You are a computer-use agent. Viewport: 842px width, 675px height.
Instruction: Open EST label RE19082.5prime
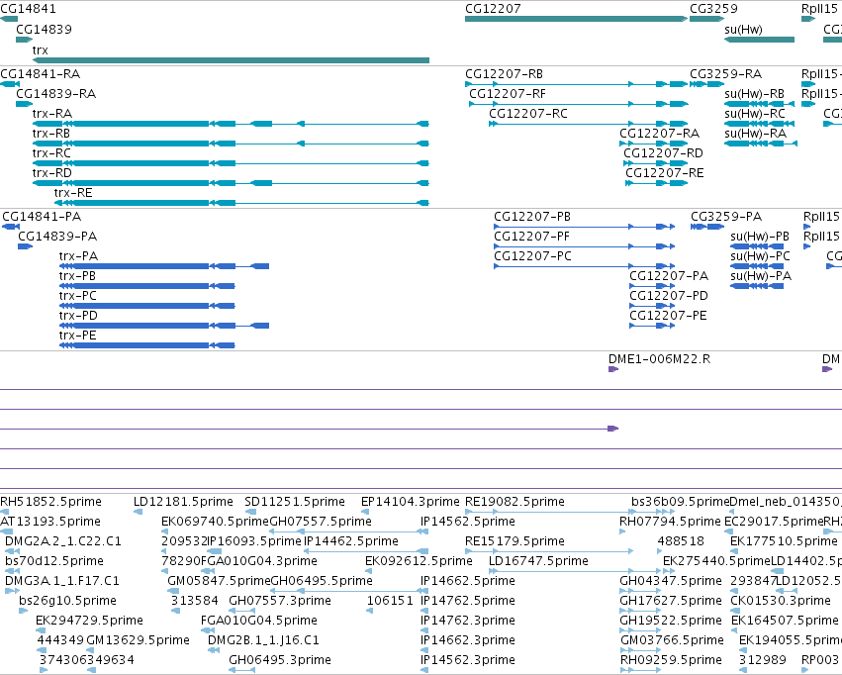515,502
